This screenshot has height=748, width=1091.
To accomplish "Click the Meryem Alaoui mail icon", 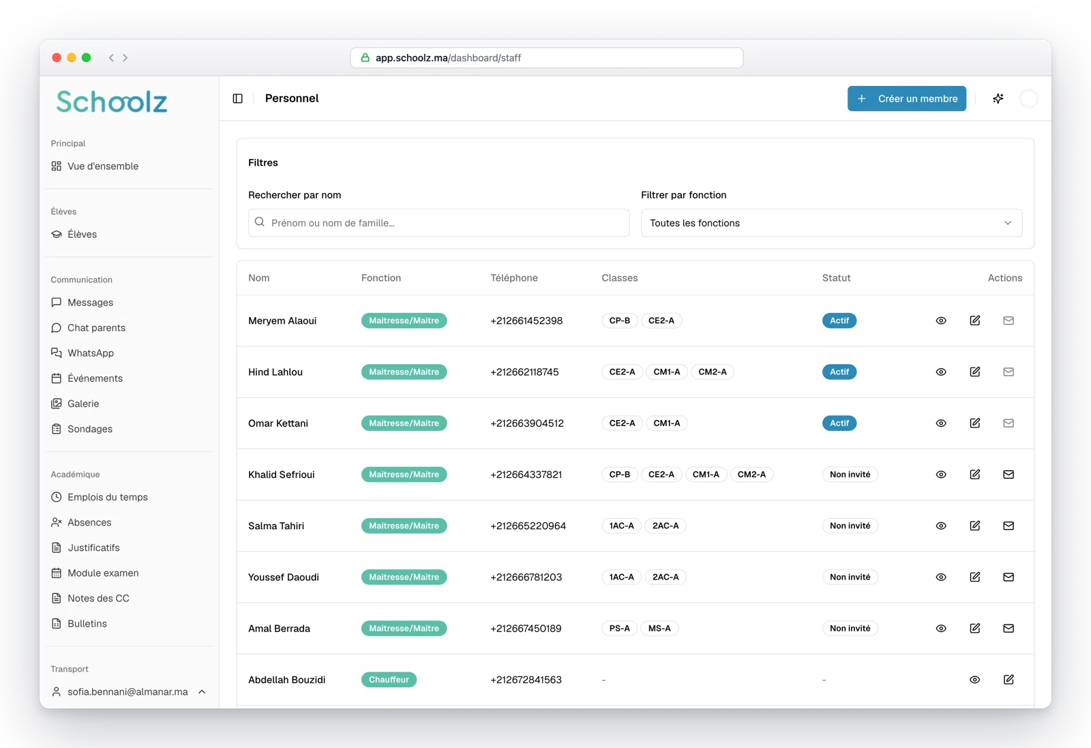I will (1008, 320).
